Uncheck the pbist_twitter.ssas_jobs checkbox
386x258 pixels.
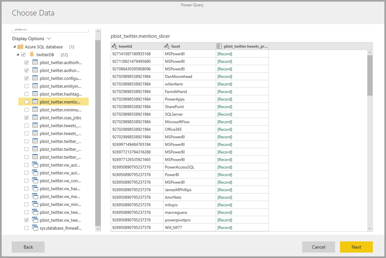(x=26, y=118)
